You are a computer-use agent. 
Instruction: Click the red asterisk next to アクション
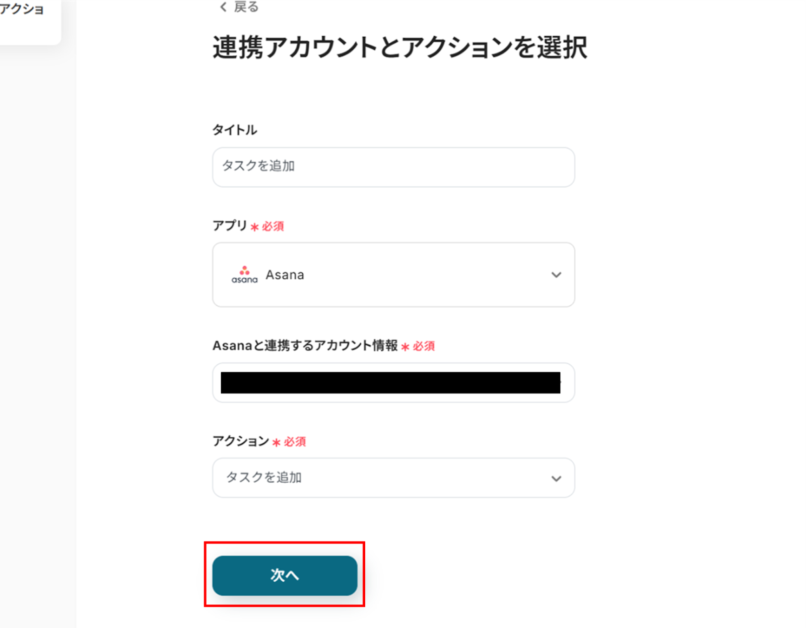[x=276, y=442]
